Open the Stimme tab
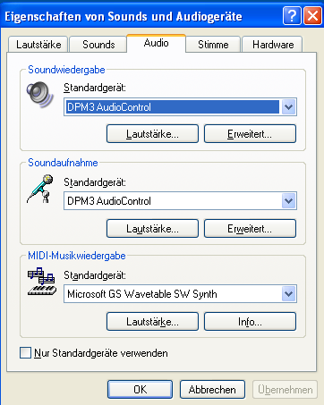 click(213, 45)
